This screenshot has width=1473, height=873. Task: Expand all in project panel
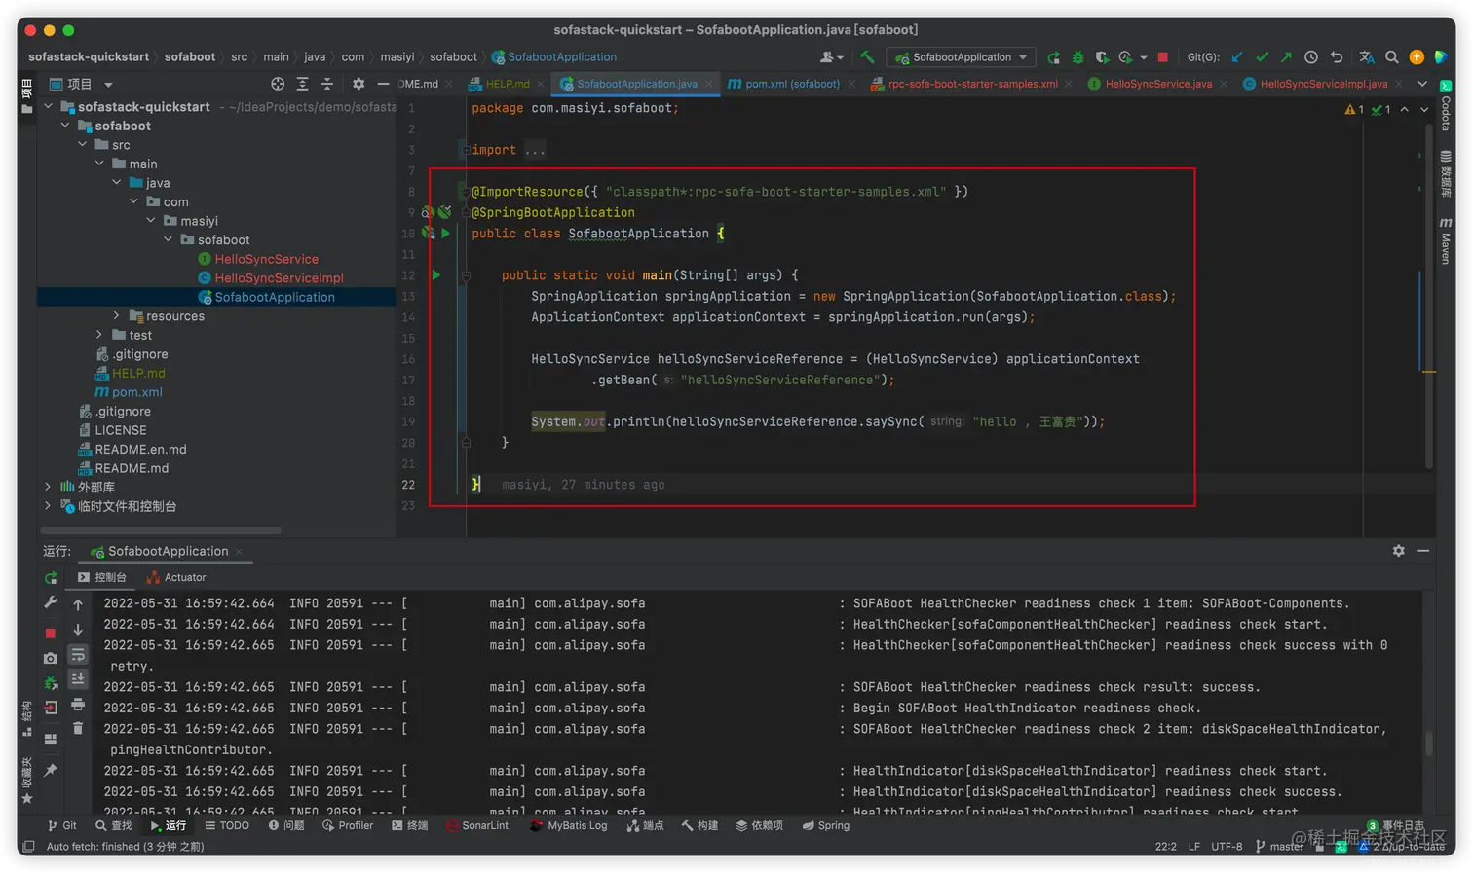click(x=303, y=84)
